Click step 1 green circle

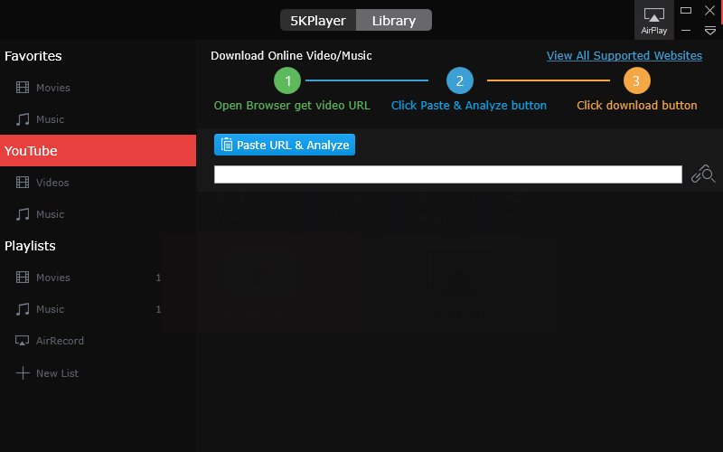tap(287, 80)
